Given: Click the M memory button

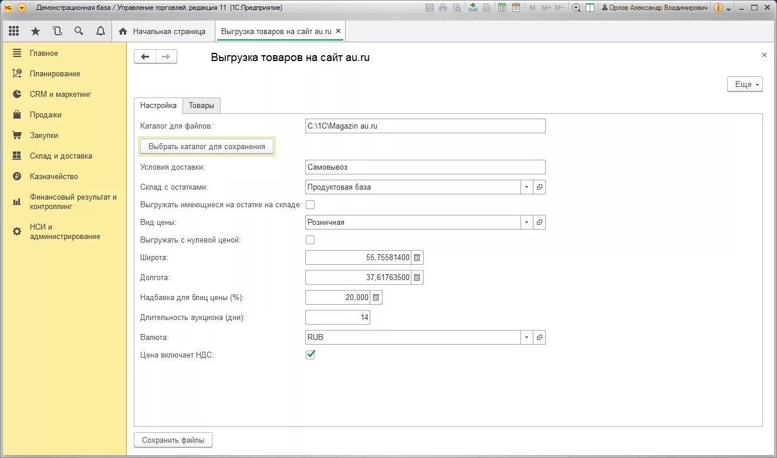Looking at the screenshot, I should tap(532, 8).
